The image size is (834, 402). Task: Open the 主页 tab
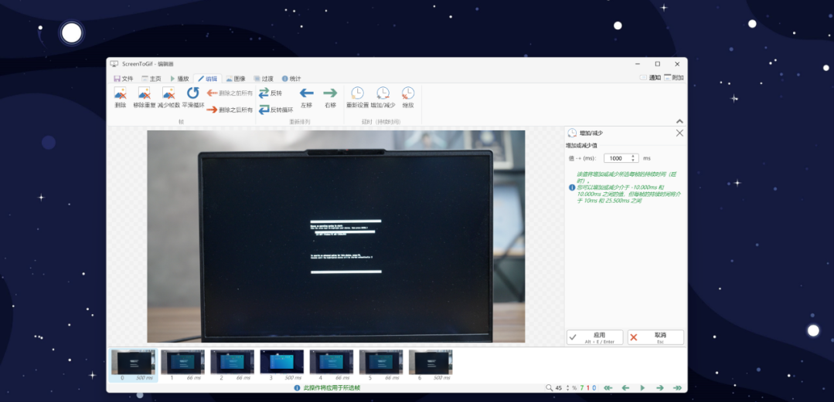point(151,79)
